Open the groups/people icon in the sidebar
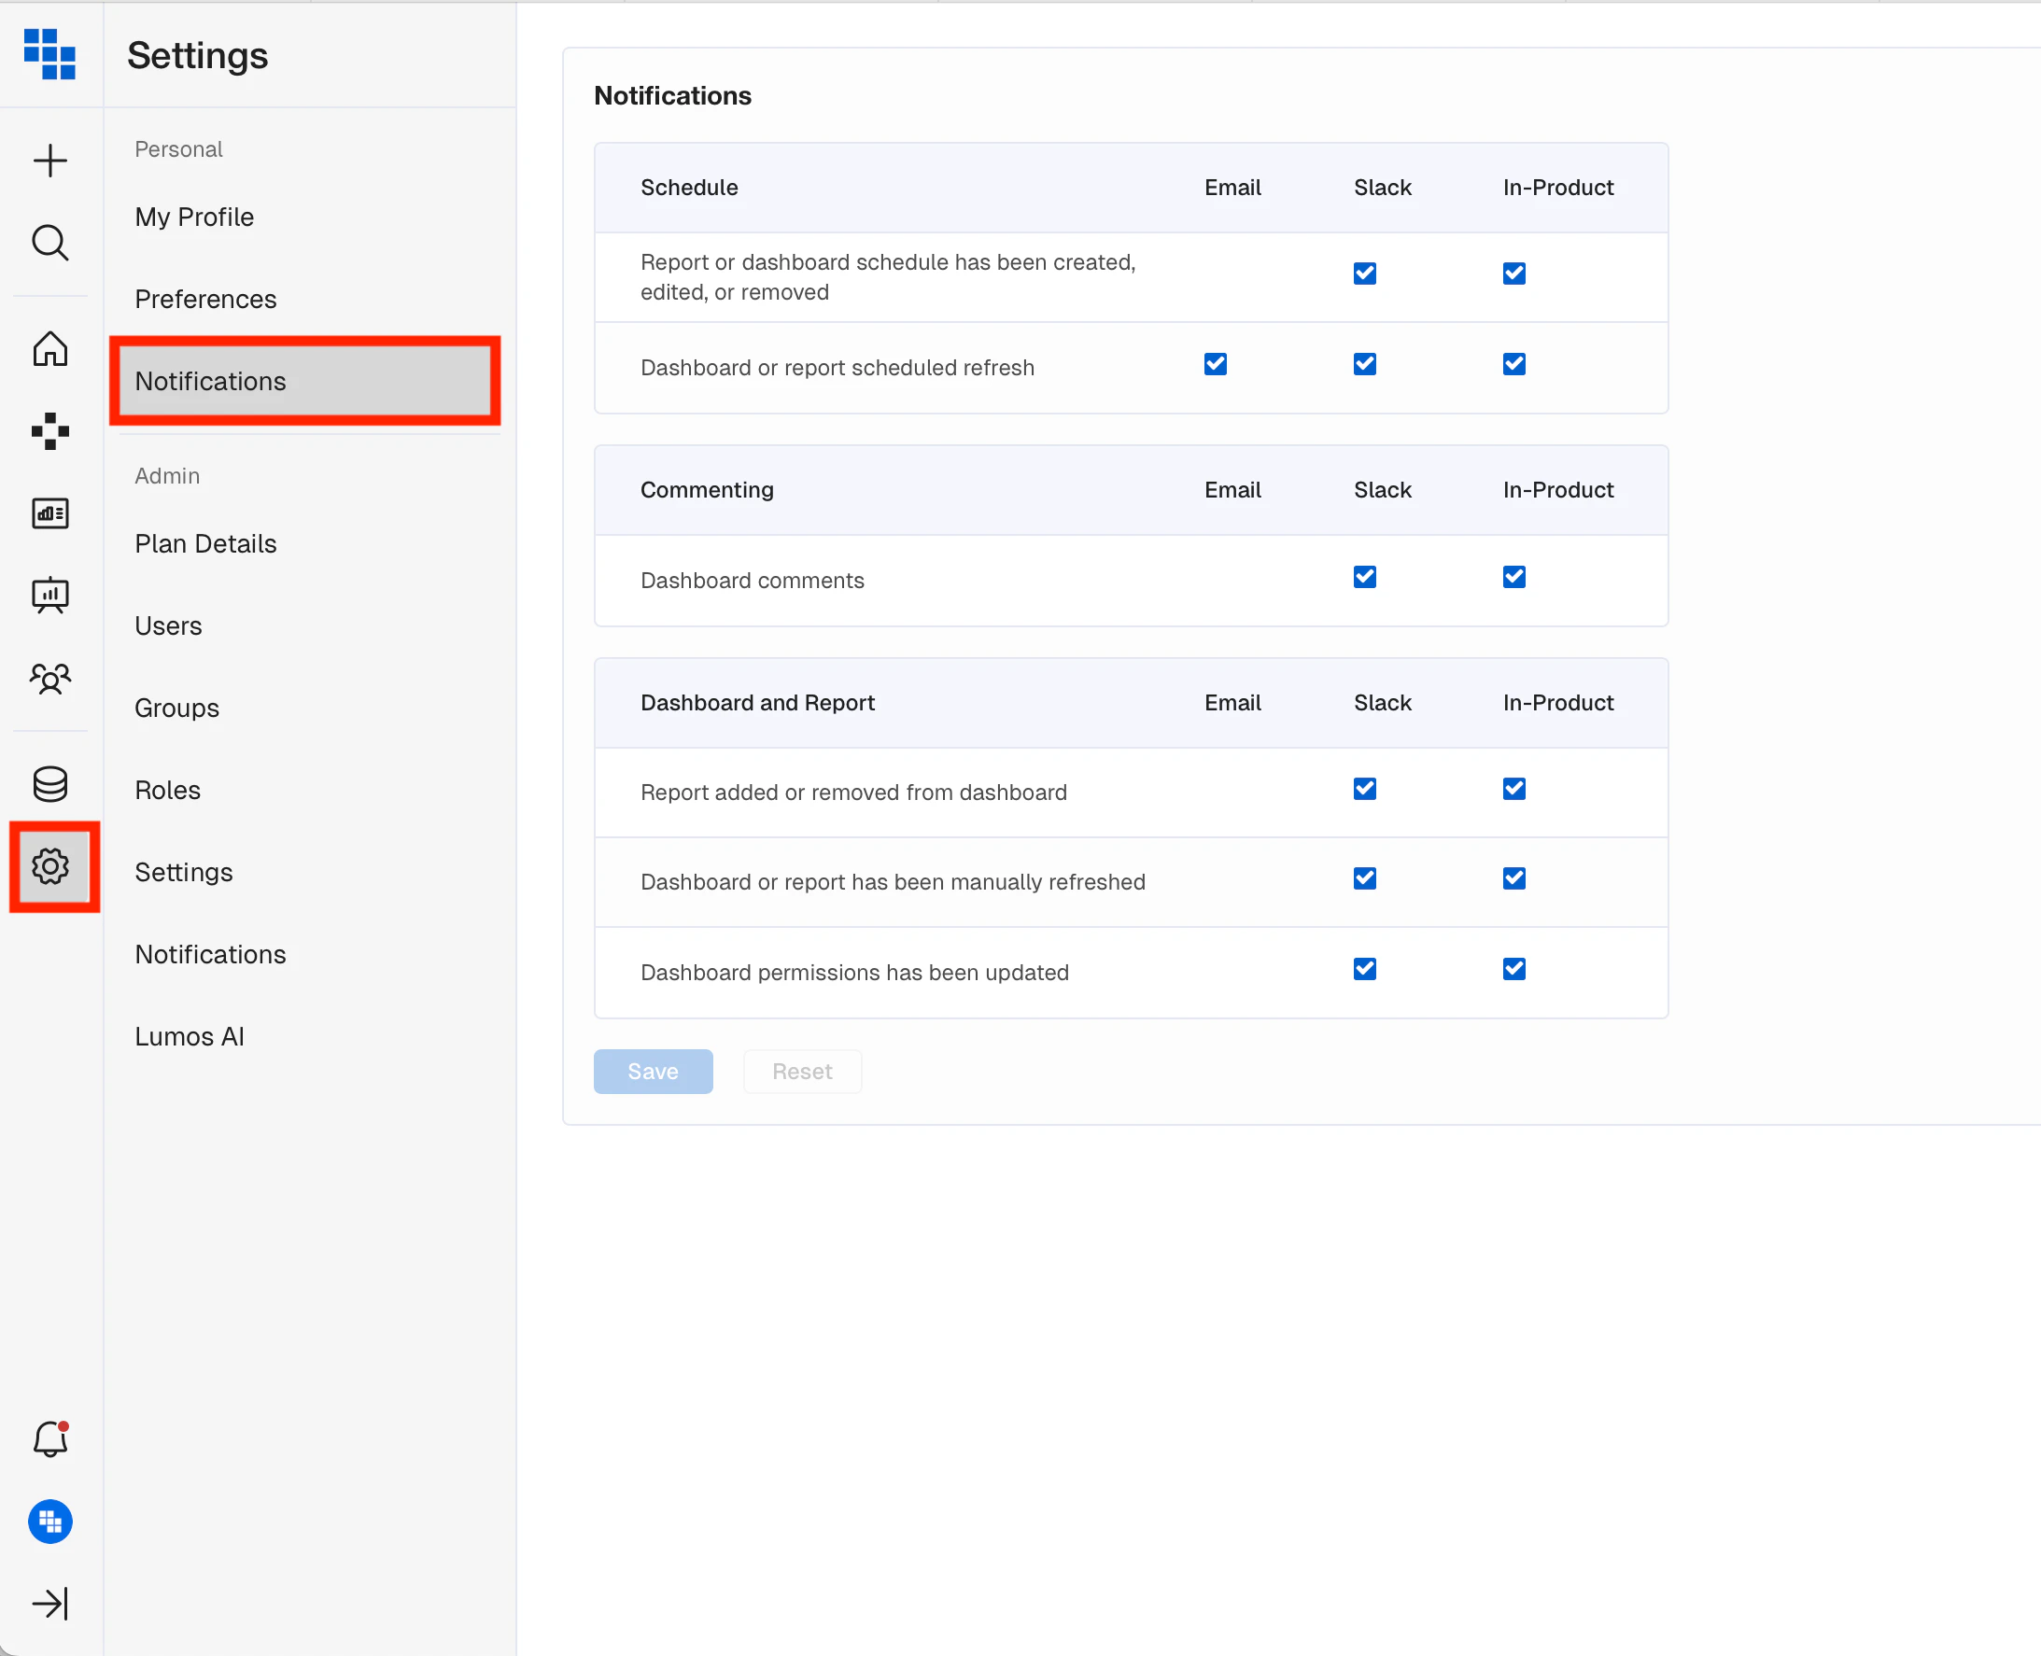 (49, 679)
